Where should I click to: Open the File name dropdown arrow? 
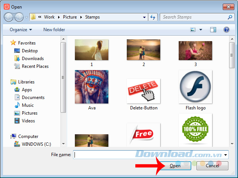click(x=226, y=155)
